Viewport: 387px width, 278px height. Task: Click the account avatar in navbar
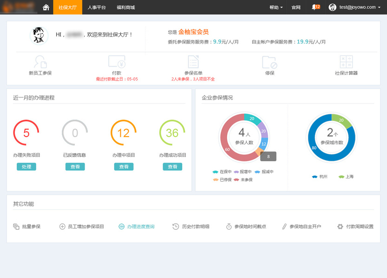pos(333,7)
